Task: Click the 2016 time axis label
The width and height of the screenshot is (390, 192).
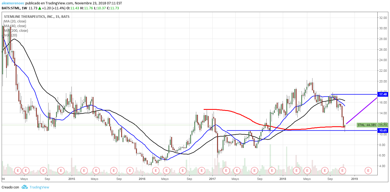Action: tap(142, 179)
